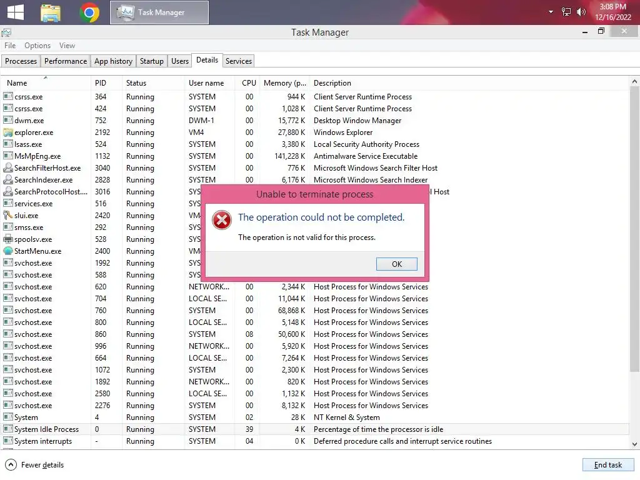Click 'Windows Explorer' description text
Viewport: 640px width, 480px height.
[343, 132]
